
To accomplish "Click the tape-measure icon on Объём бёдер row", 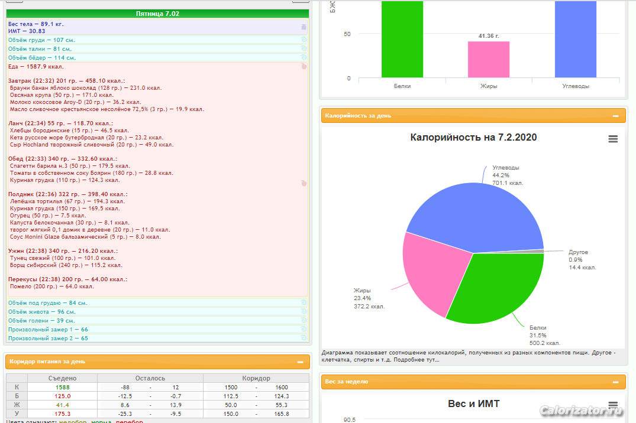I will tap(304, 57).
